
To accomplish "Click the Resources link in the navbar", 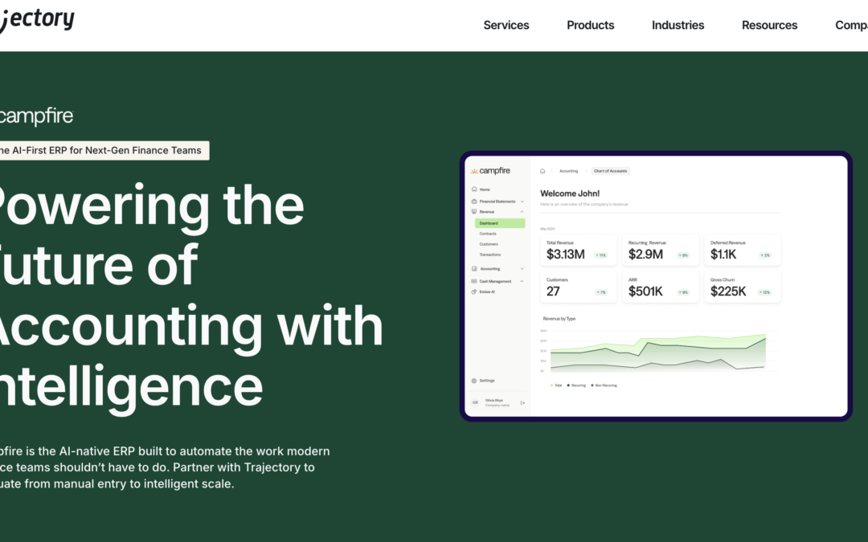I will click(769, 25).
